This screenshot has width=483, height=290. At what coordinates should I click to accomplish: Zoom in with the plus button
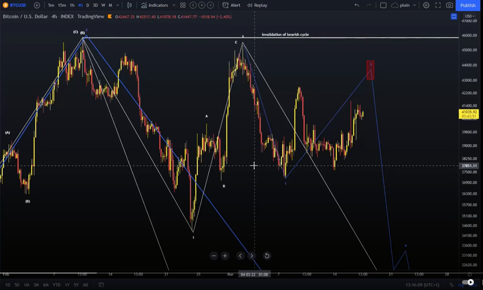225,256
